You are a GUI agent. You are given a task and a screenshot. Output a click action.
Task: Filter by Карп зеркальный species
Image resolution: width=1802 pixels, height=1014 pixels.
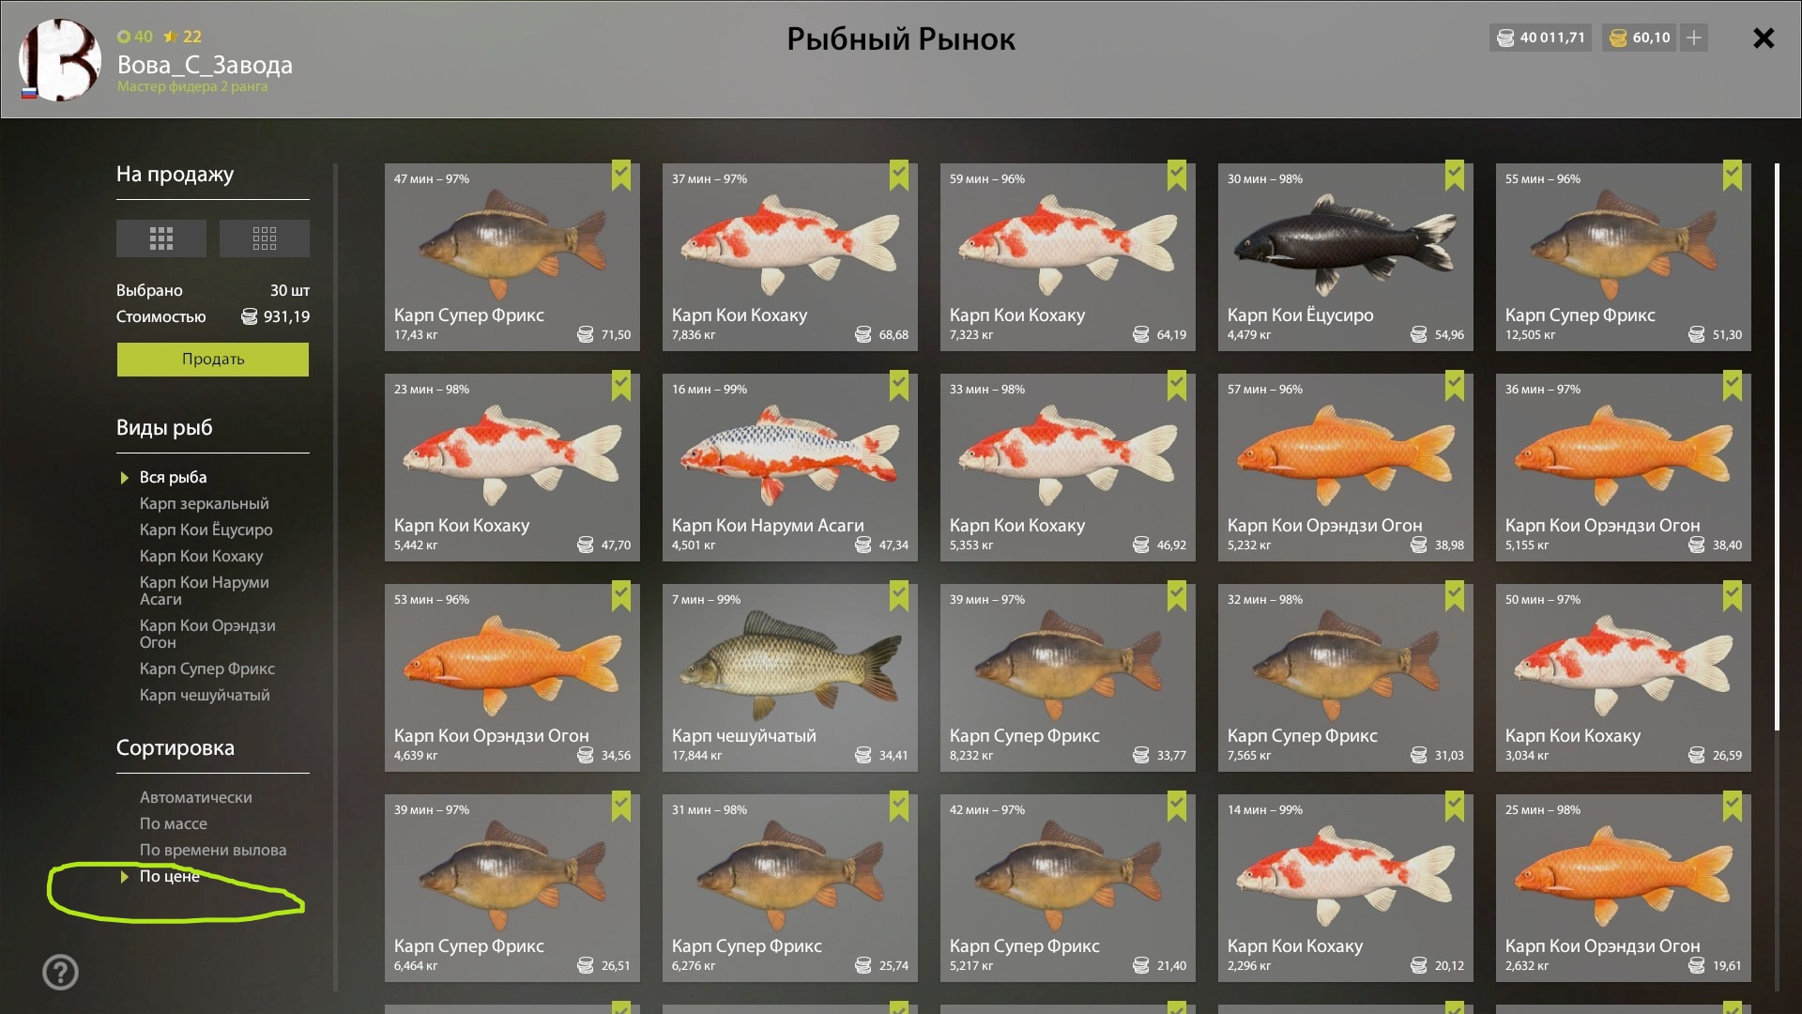click(x=204, y=503)
